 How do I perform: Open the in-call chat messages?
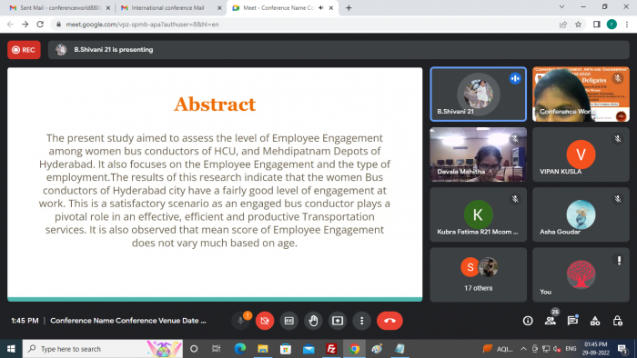click(572, 321)
